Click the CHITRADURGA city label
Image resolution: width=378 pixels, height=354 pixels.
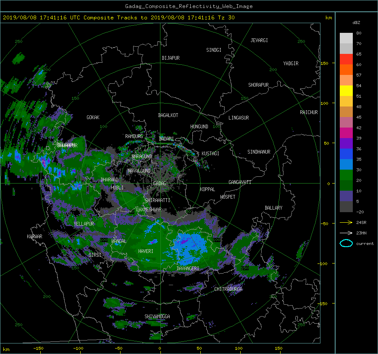(228, 289)
